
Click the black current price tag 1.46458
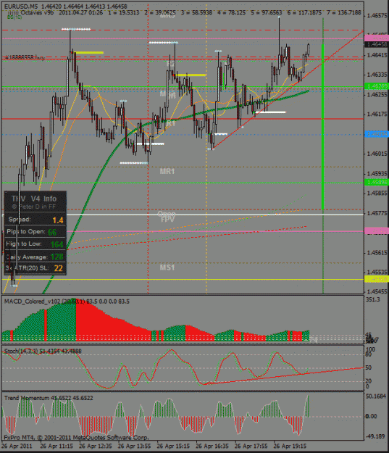pyautogui.click(x=376, y=44)
